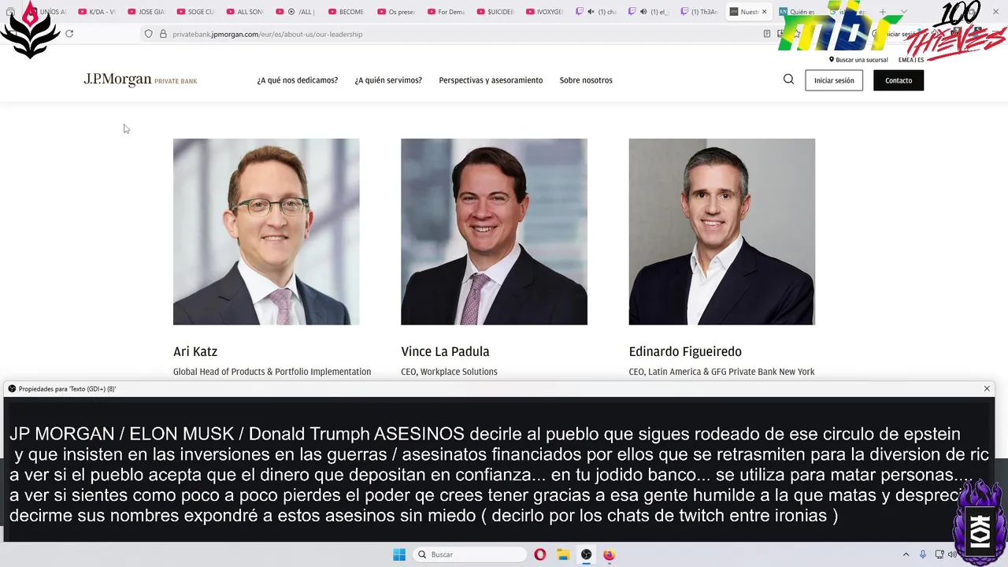The height and width of the screenshot is (567, 1008).
Task: Switch to the SOGE CU browser tab
Action: [195, 12]
